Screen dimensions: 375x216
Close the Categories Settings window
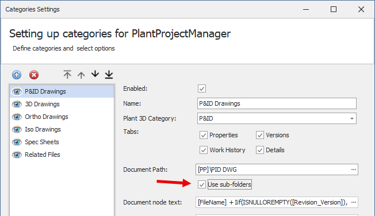361,9
